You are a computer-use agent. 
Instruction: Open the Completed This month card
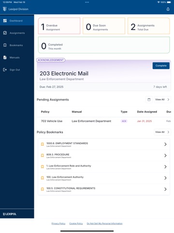(x=104, y=45)
